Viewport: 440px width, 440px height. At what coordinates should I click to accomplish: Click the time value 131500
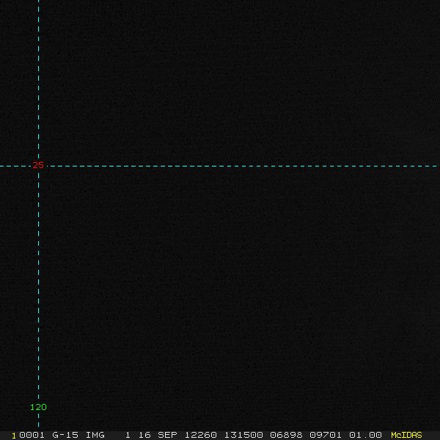[243, 435]
